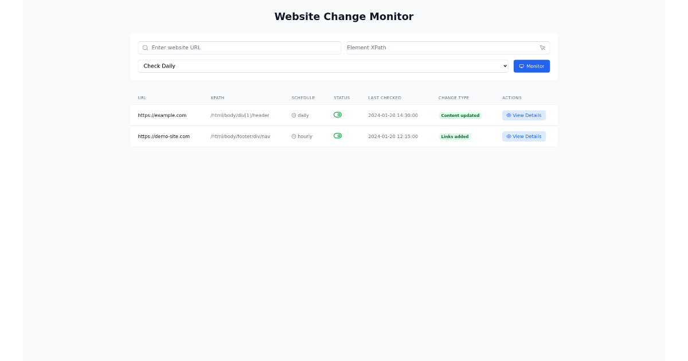Image resolution: width=688 pixels, height=361 pixels.
Task: Click the Enter website URL input field
Action: tap(239, 48)
